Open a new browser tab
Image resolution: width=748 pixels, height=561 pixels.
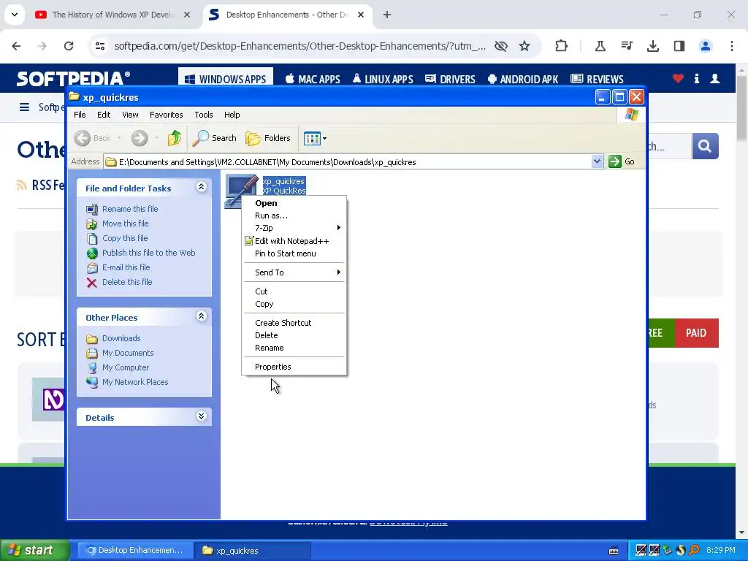pos(387,15)
